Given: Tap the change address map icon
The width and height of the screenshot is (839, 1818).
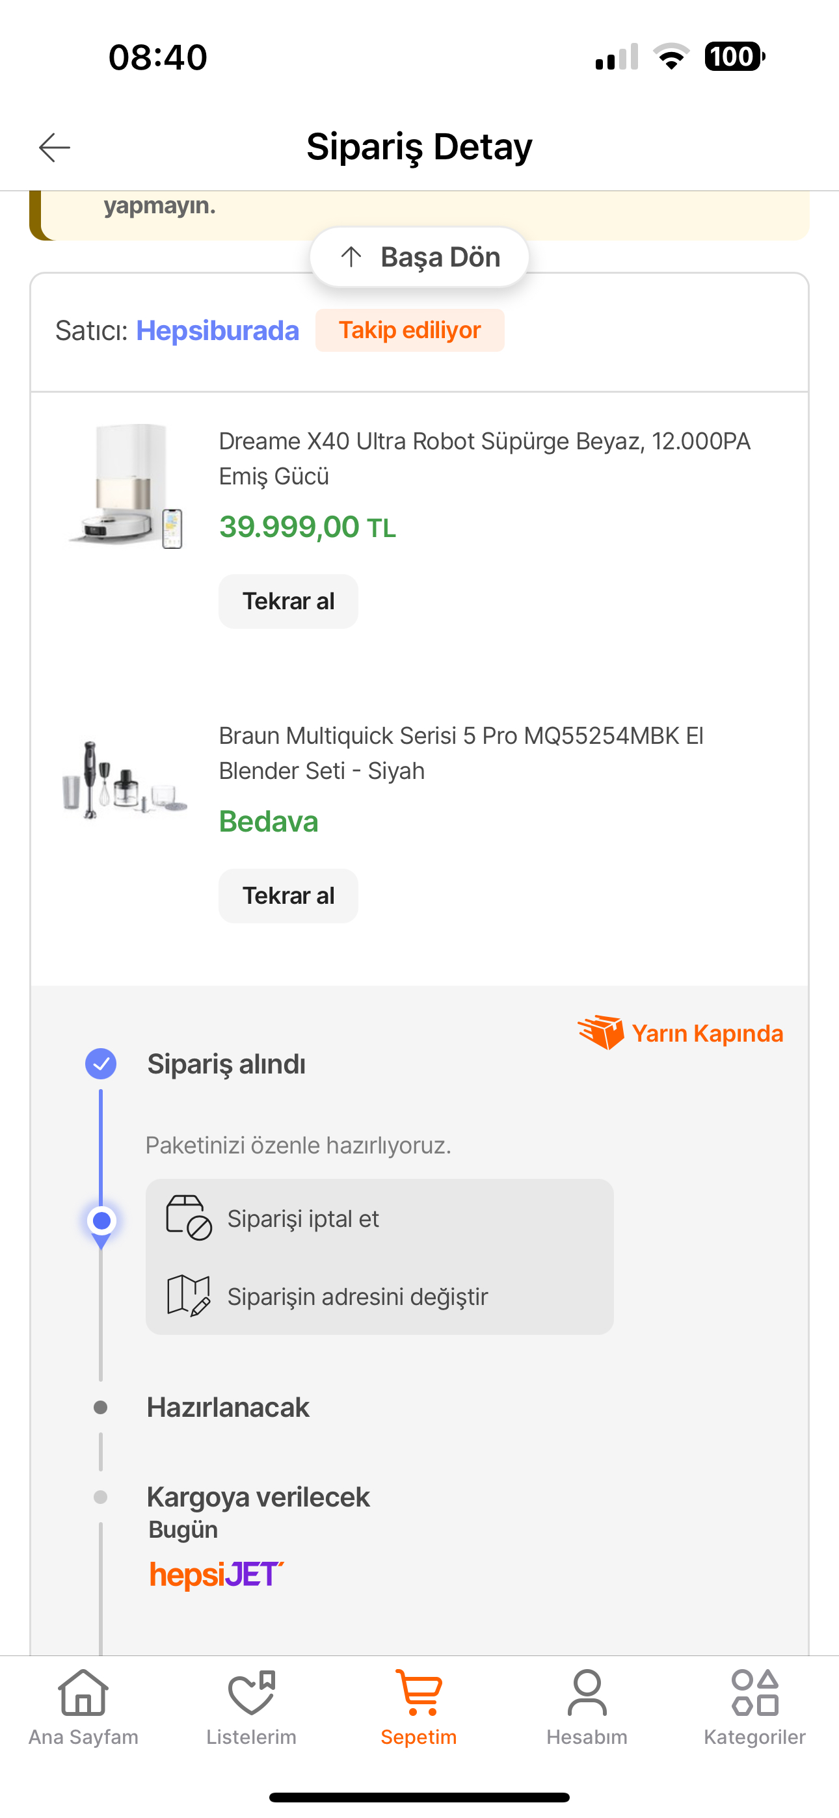Looking at the screenshot, I should (189, 1295).
